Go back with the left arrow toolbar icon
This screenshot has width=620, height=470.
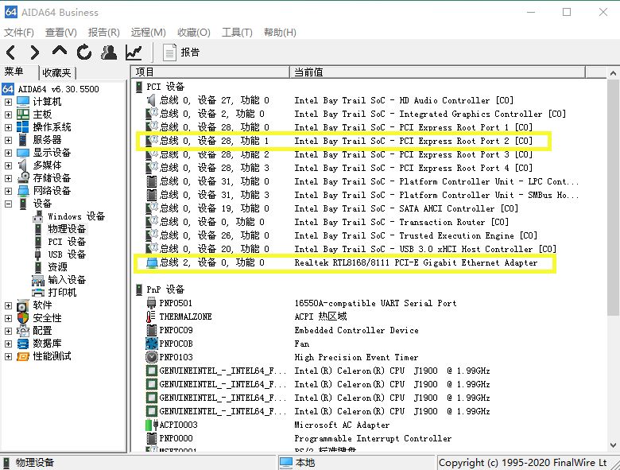(x=10, y=52)
